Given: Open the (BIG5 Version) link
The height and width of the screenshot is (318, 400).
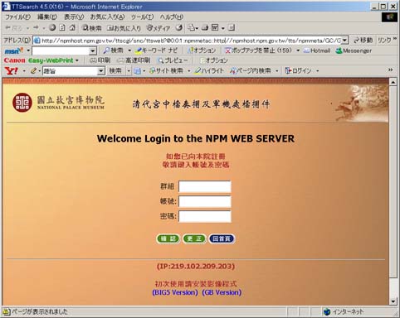Looking at the screenshot, I should click(x=175, y=292).
